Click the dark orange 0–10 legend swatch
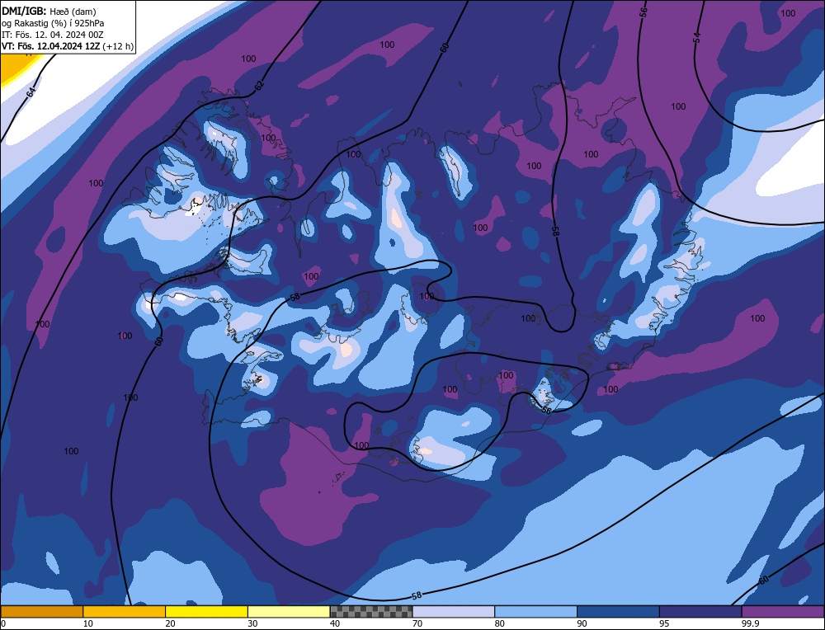 point(41,612)
